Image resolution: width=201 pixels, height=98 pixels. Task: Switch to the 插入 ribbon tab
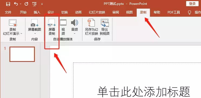click(x=37, y=12)
